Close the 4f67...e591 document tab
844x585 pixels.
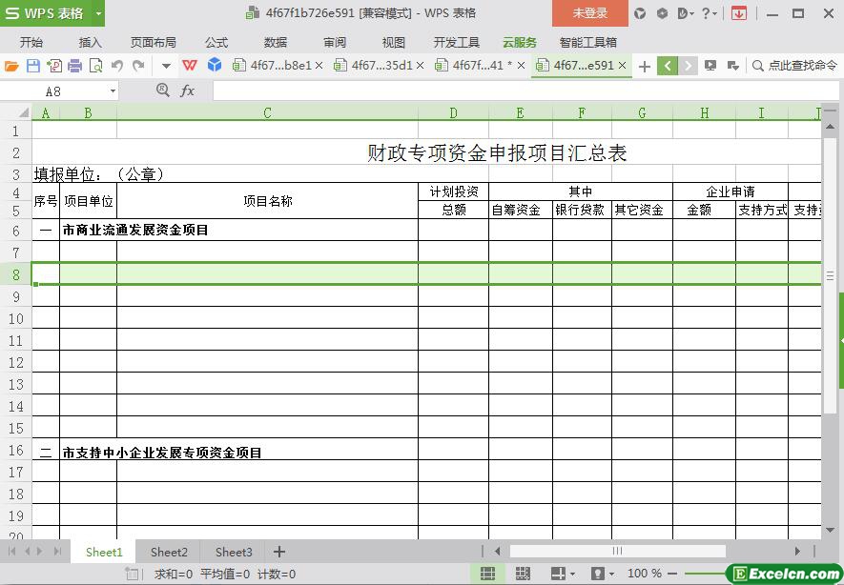[x=622, y=66]
